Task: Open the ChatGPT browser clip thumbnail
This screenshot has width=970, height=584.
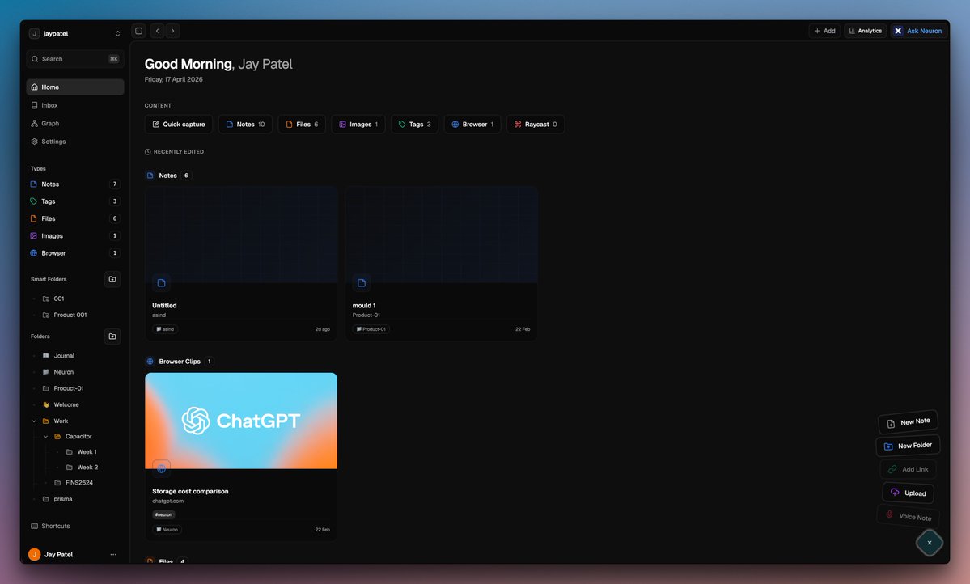Action: click(241, 421)
